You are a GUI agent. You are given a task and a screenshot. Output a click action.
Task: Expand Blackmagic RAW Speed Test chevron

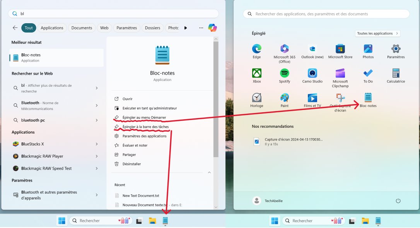(97, 168)
